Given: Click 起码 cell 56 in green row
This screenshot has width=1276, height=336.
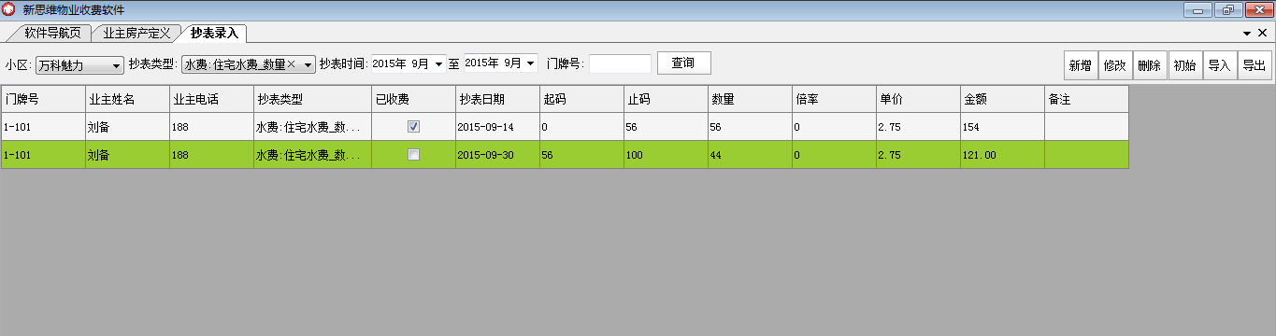Looking at the screenshot, I should tap(581, 155).
